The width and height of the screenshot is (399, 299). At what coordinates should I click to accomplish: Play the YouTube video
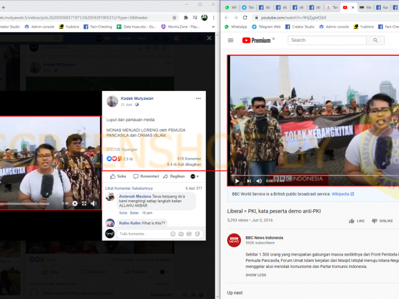coord(237,181)
